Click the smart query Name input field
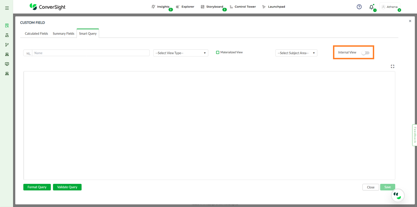Viewport: 417px width, 207px height. pyautogui.click(x=91, y=53)
